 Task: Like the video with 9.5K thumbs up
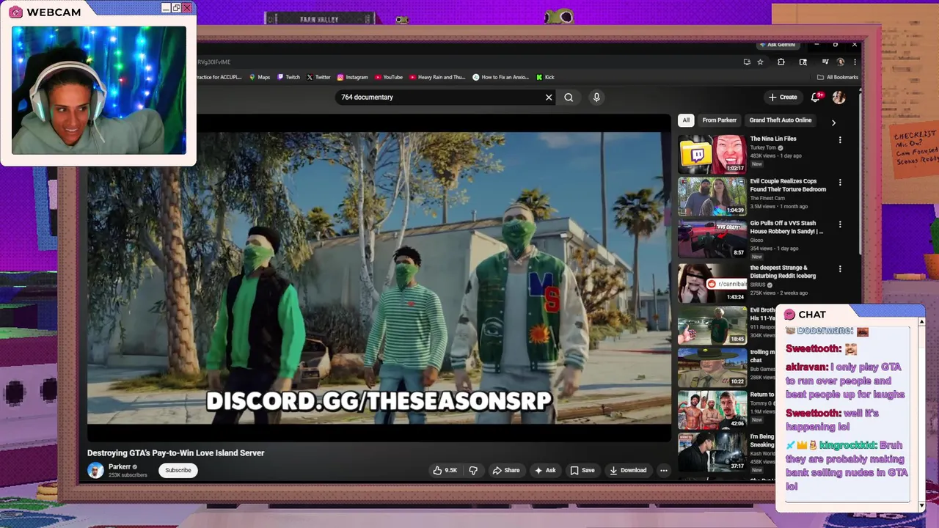(445, 470)
